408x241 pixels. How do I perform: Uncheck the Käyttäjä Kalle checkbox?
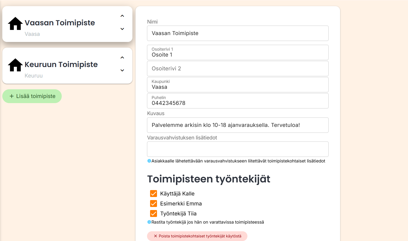tap(153, 194)
